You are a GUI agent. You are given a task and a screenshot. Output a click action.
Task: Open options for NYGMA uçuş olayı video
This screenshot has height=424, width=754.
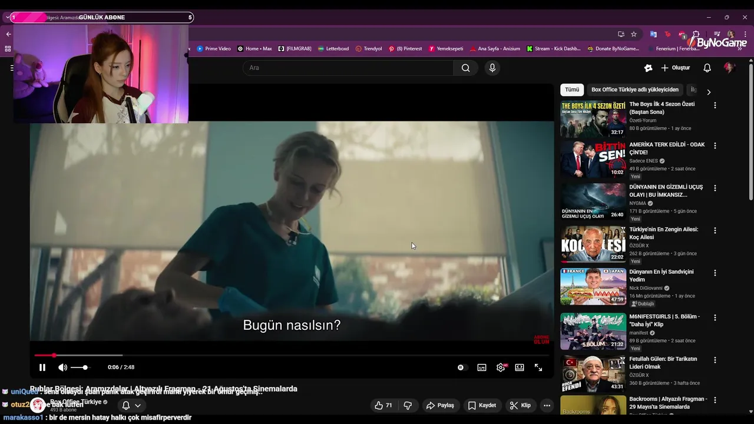click(715, 188)
